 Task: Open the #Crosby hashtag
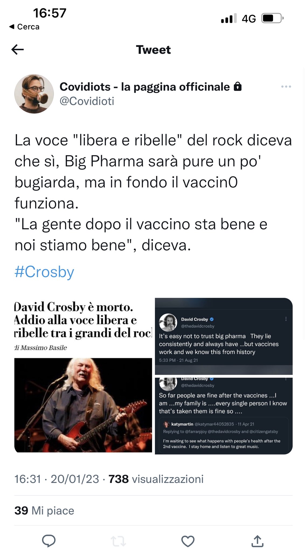(44, 272)
